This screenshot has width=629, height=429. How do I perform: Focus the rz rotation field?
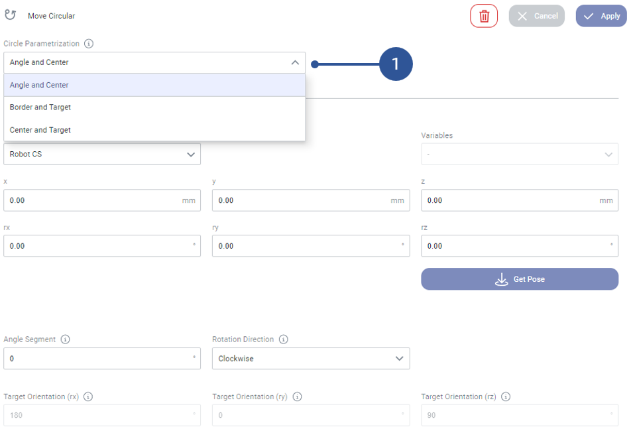point(520,246)
